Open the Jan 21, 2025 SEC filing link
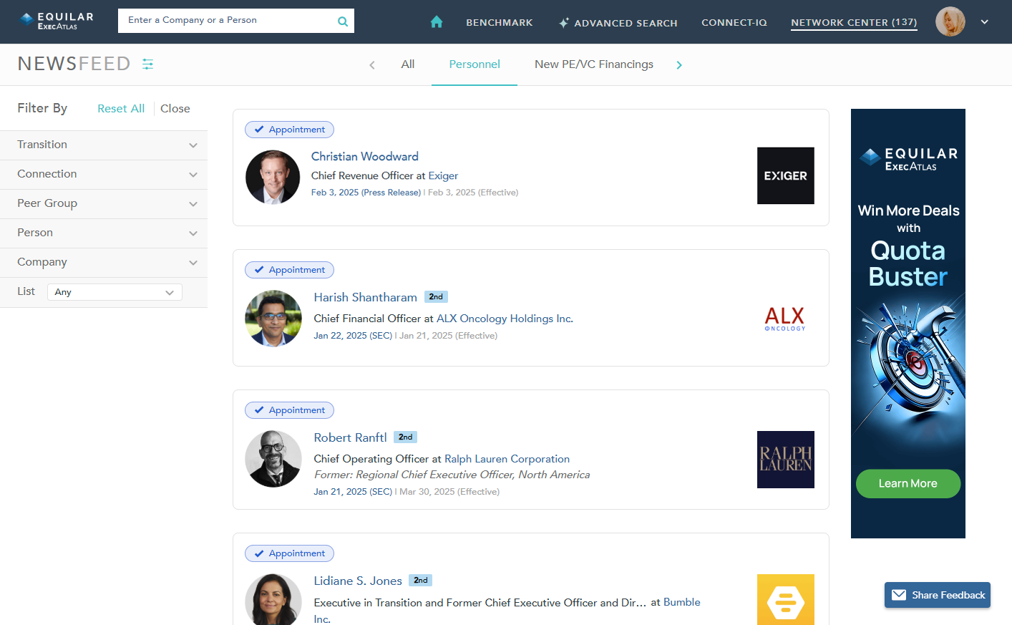1012x625 pixels. (x=353, y=492)
